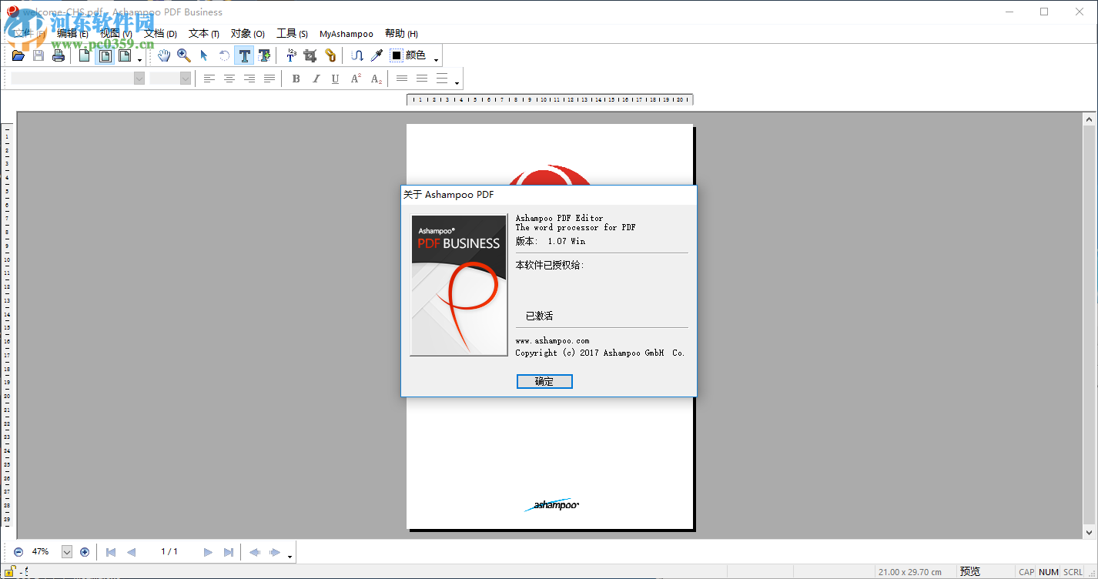This screenshot has width=1098, height=579.
Task: Open the 工具 menu
Action: tap(292, 33)
